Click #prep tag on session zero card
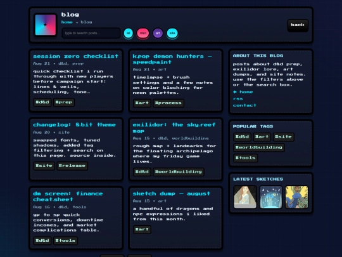The width and height of the screenshot is (342, 257). [64, 102]
